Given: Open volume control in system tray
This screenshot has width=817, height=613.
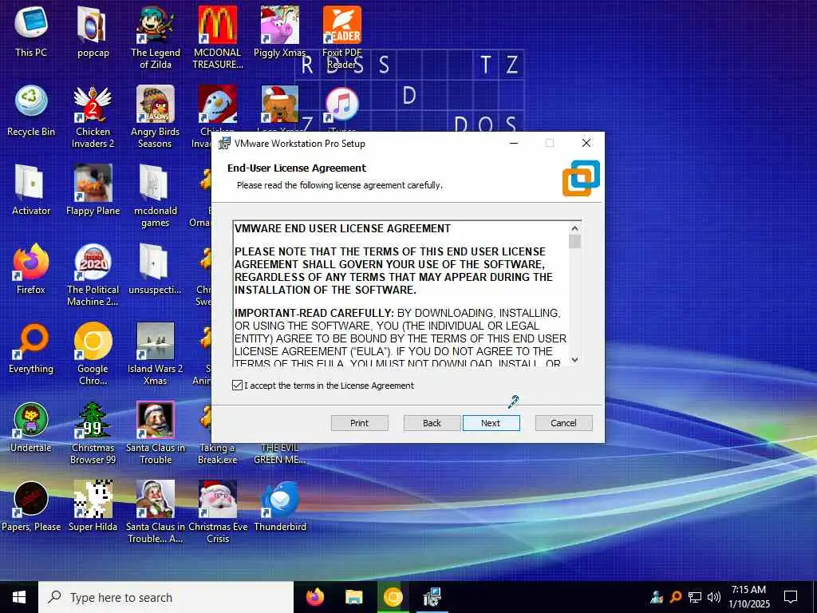Looking at the screenshot, I should click(x=714, y=597).
